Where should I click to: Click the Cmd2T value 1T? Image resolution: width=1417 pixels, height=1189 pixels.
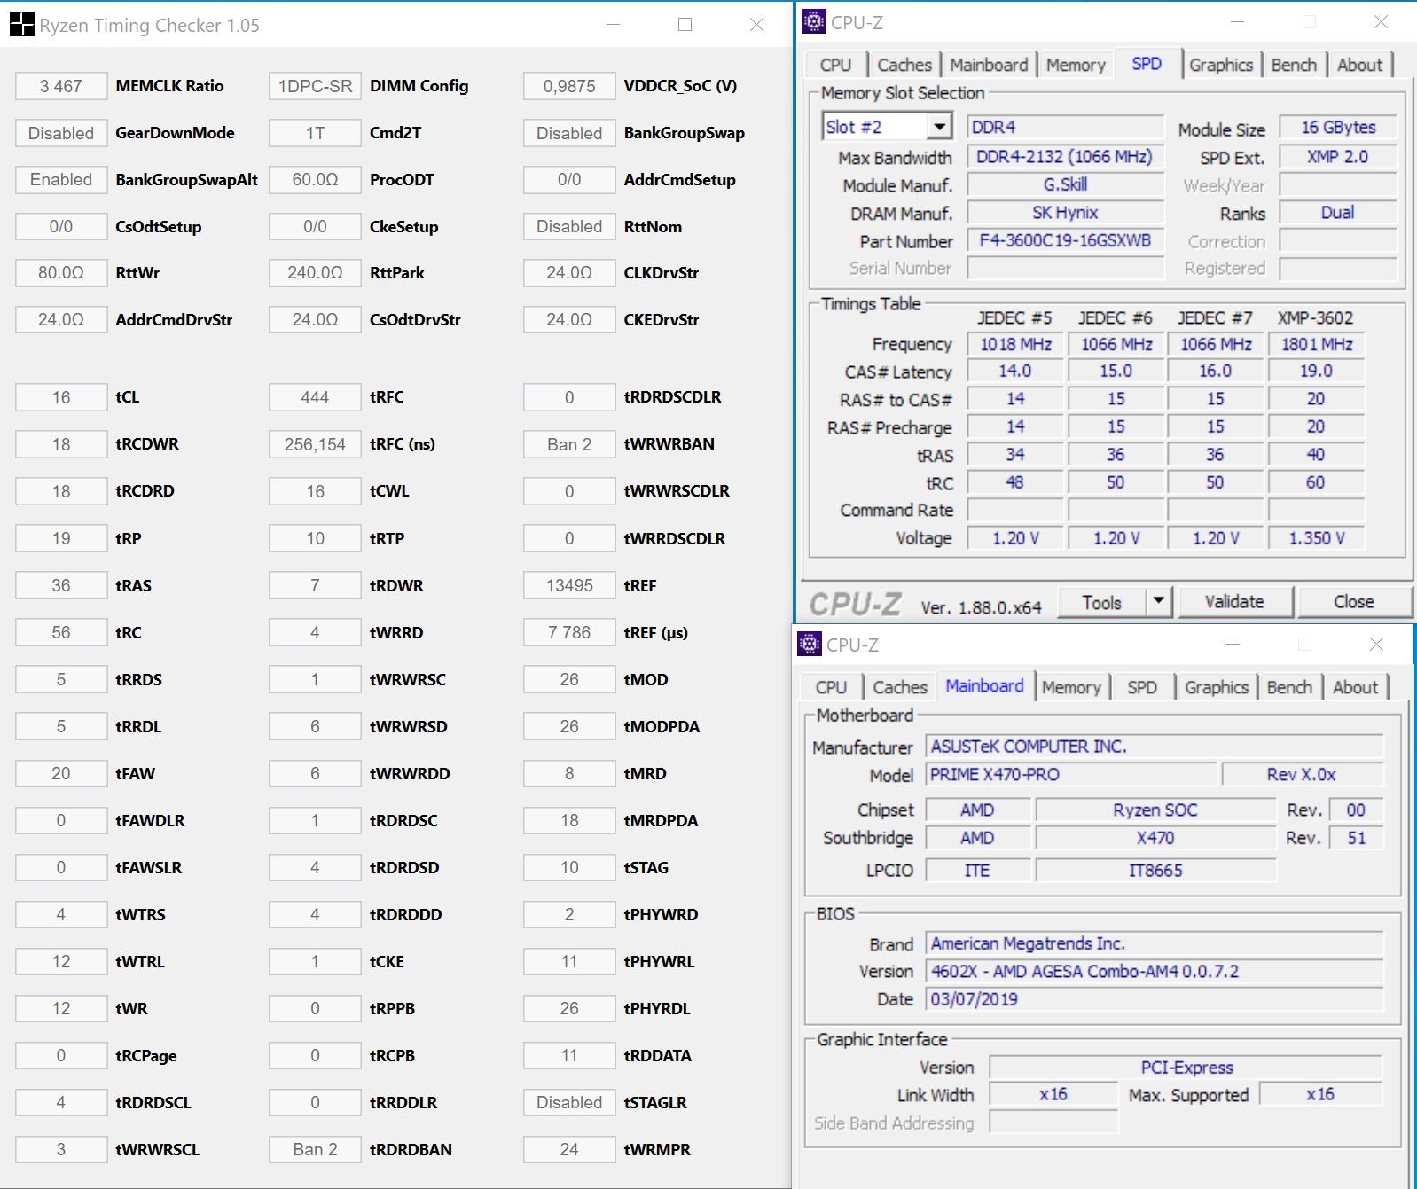click(315, 133)
